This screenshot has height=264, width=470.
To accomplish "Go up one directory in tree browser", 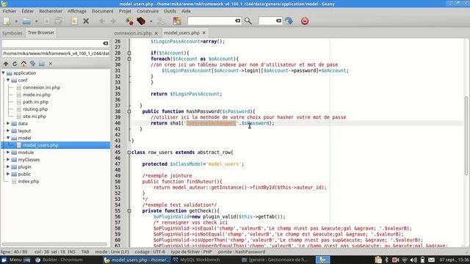I will point(6,64).
